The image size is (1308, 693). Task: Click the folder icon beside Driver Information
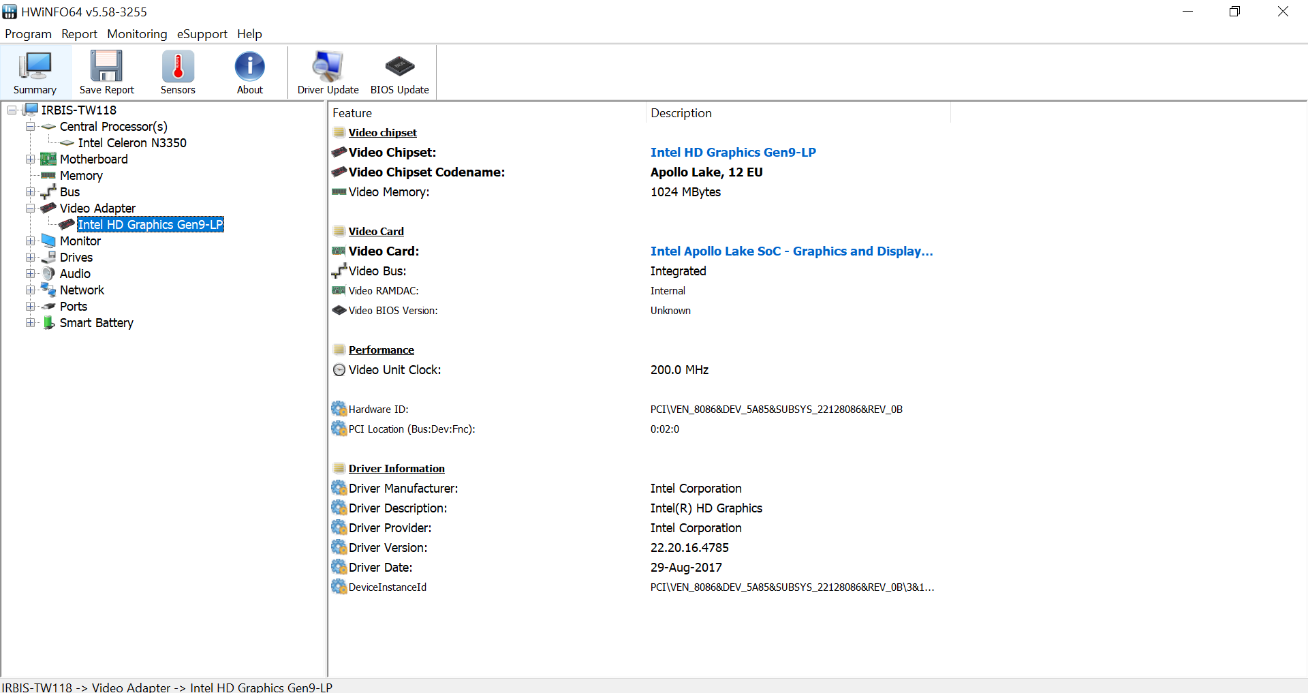click(339, 468)
